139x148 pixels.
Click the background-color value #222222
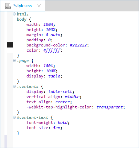78,45
